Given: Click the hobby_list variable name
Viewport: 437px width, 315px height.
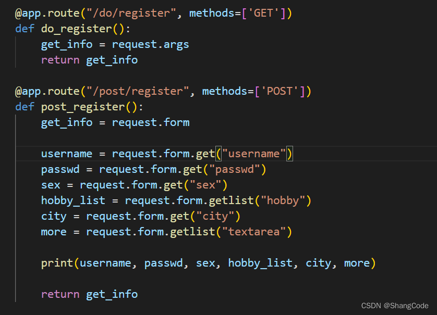Looking at the screenshot, I should click(x=74, y=200).
